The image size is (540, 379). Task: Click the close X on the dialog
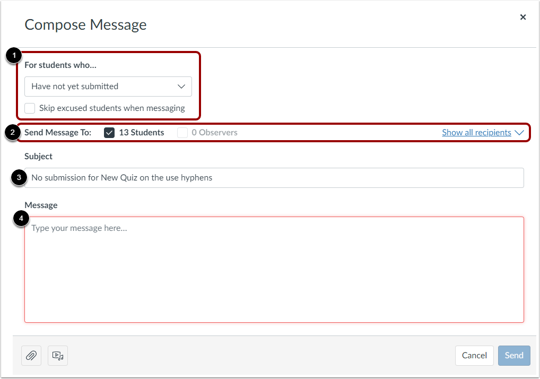click(523, 16)
